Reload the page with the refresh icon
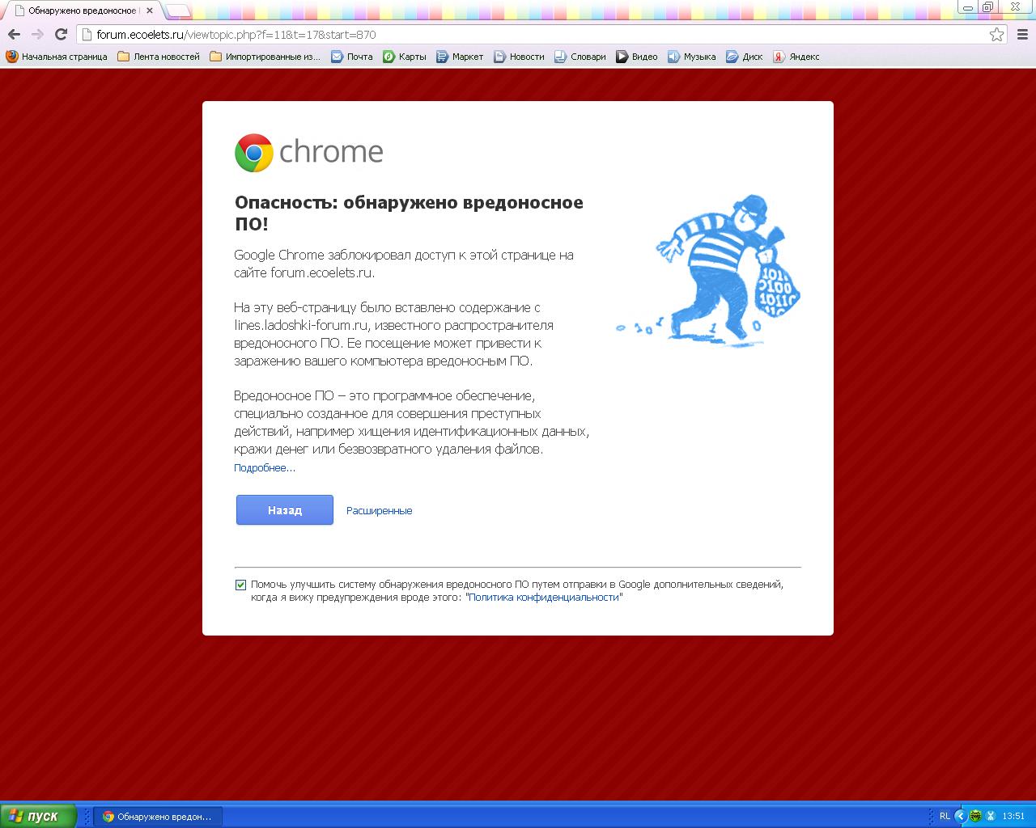 coord(61,34)
